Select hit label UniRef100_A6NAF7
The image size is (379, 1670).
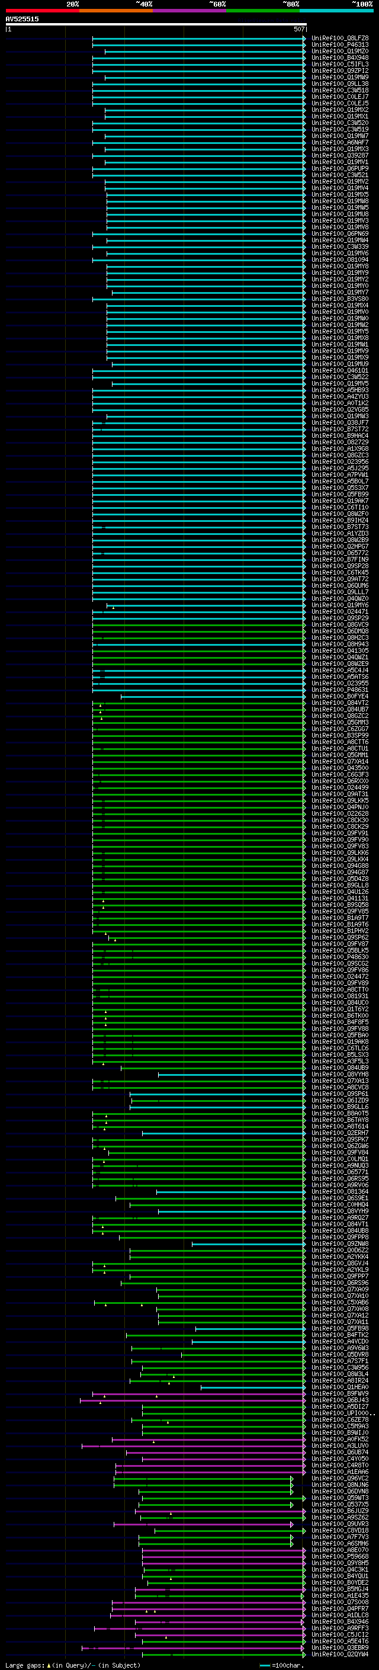click(340, 142)
